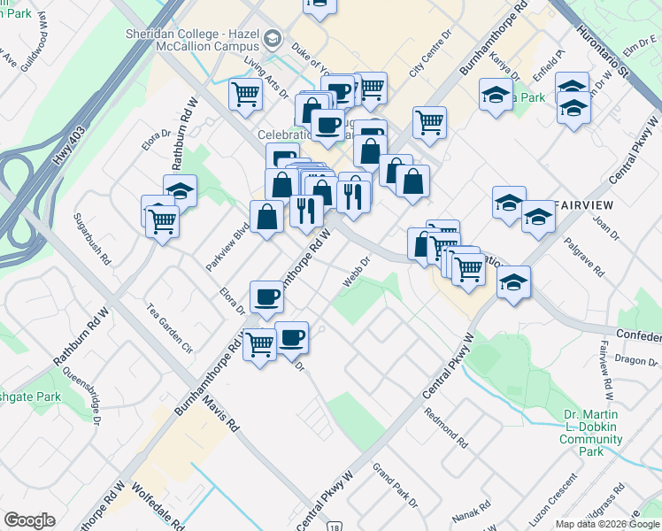
Task: Click the coffee cup marker by Elora Dr
Action: click(x=266, y=298)
